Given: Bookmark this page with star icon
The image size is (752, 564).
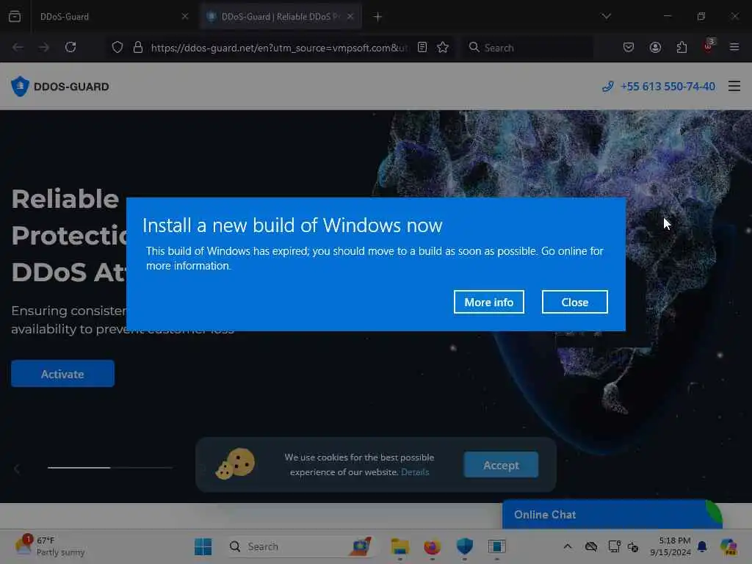Looking at the screenshot, I should click(x=443, y=48).
